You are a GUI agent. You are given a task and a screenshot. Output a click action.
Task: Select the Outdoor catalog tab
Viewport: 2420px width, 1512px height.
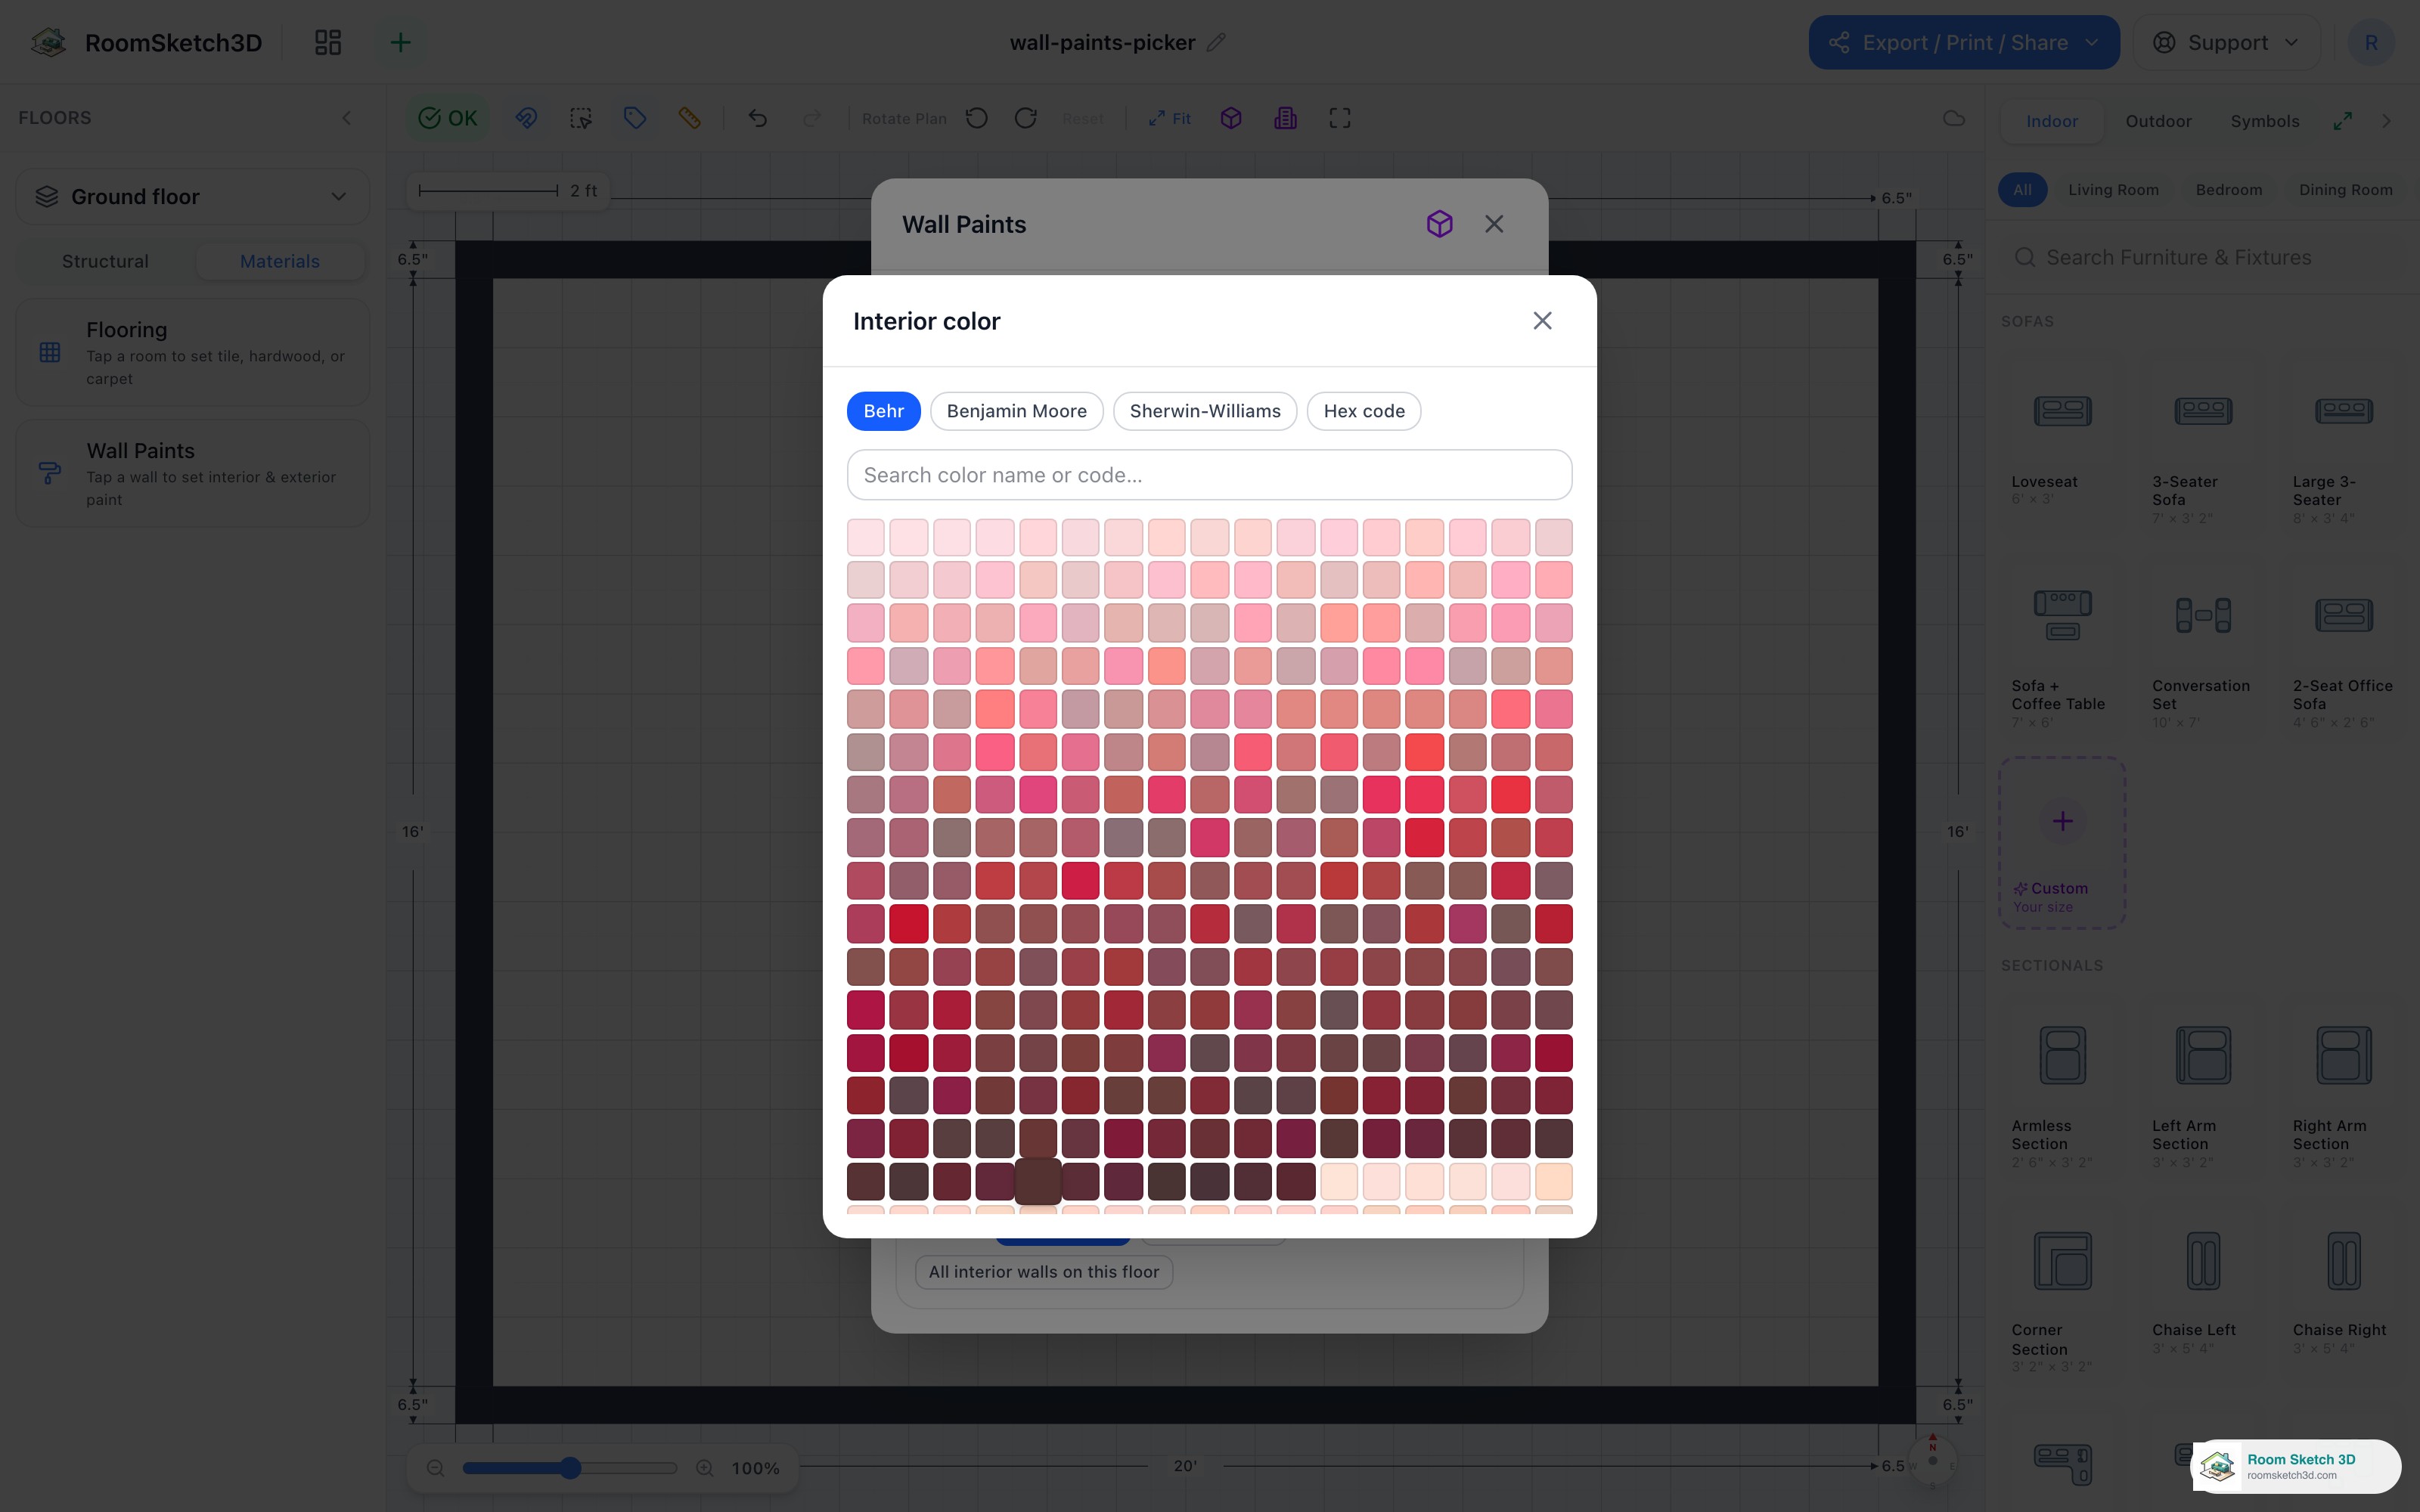click(2158, 121)
